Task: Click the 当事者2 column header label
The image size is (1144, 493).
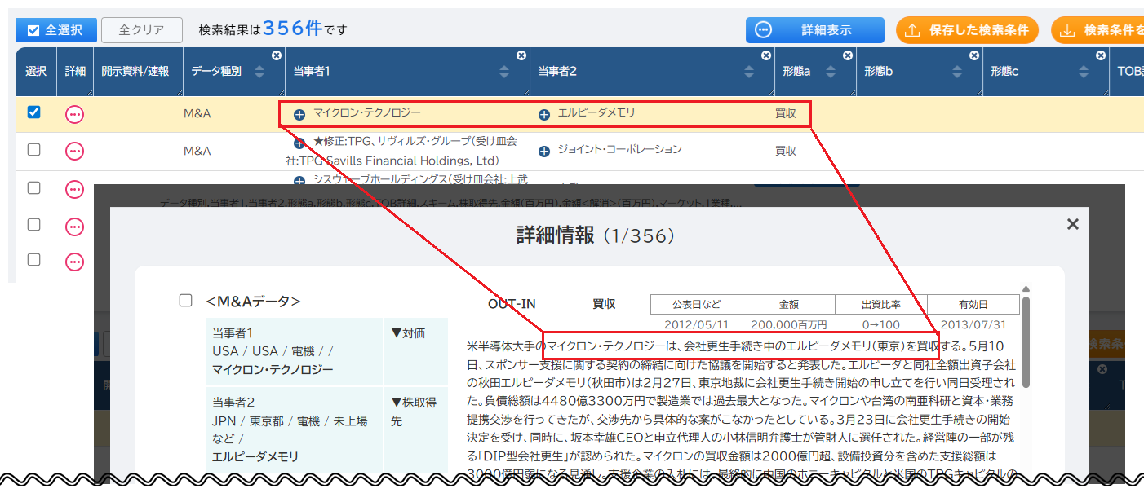Action: [x=557, y=72]
